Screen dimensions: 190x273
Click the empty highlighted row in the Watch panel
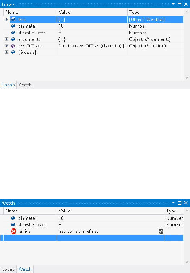point(92,238)
